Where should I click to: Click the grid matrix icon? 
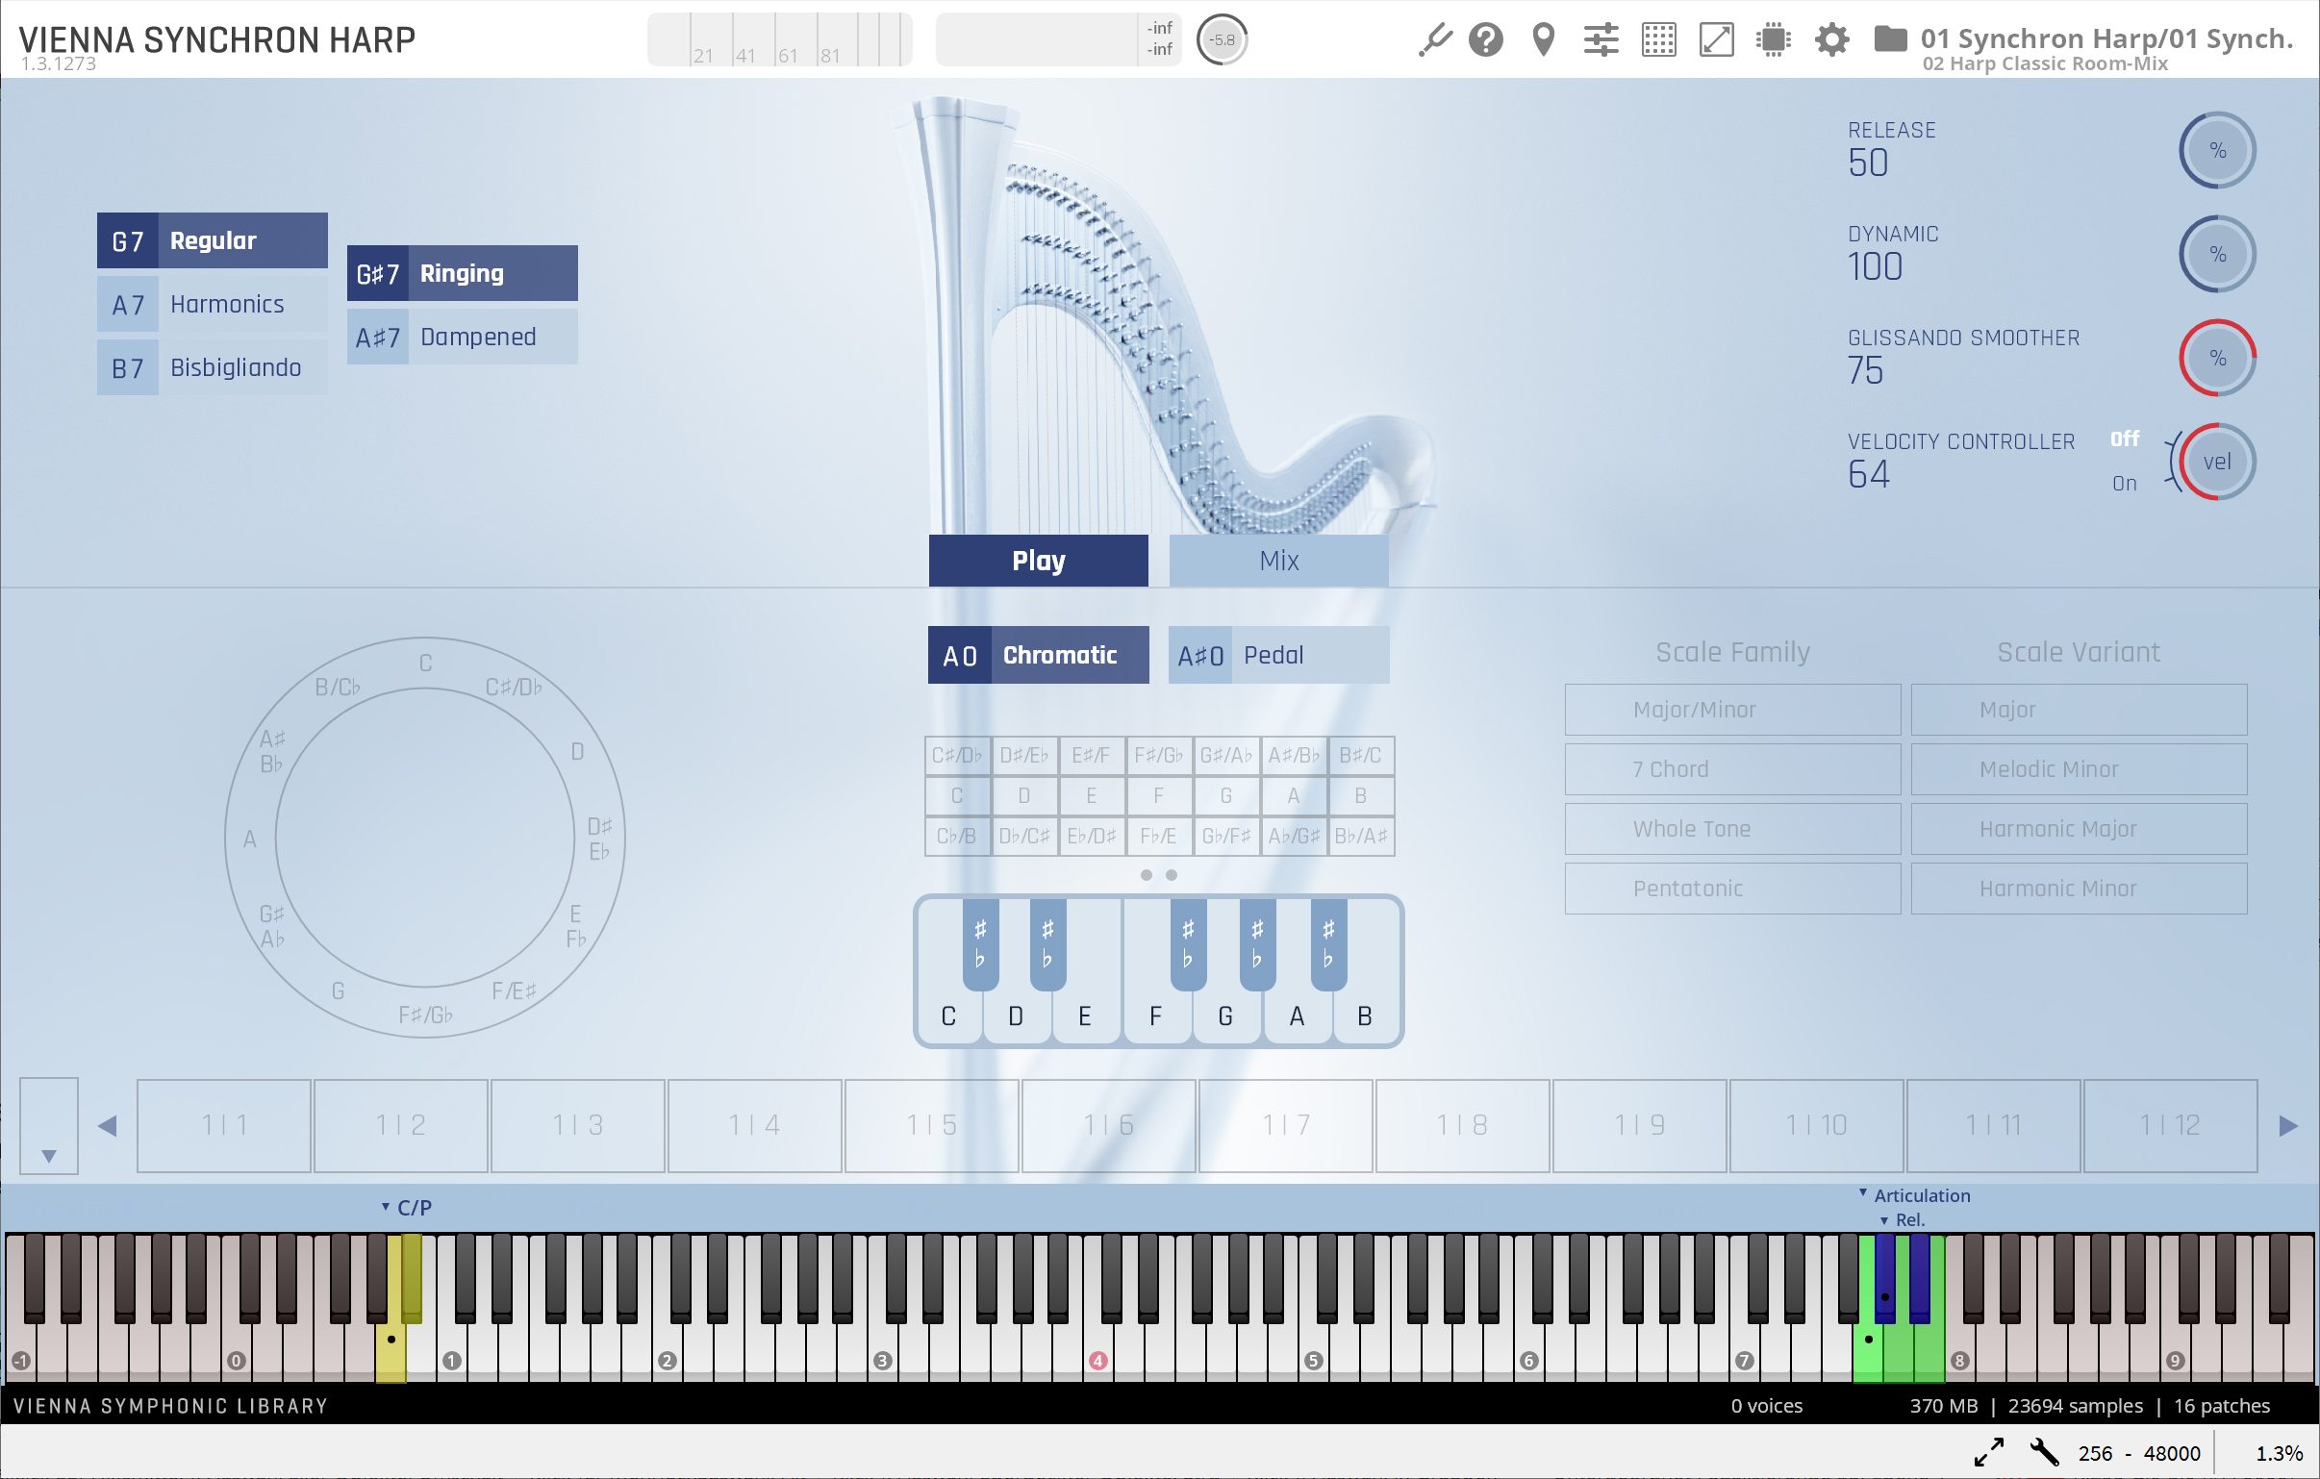[x=1658, y=40]
